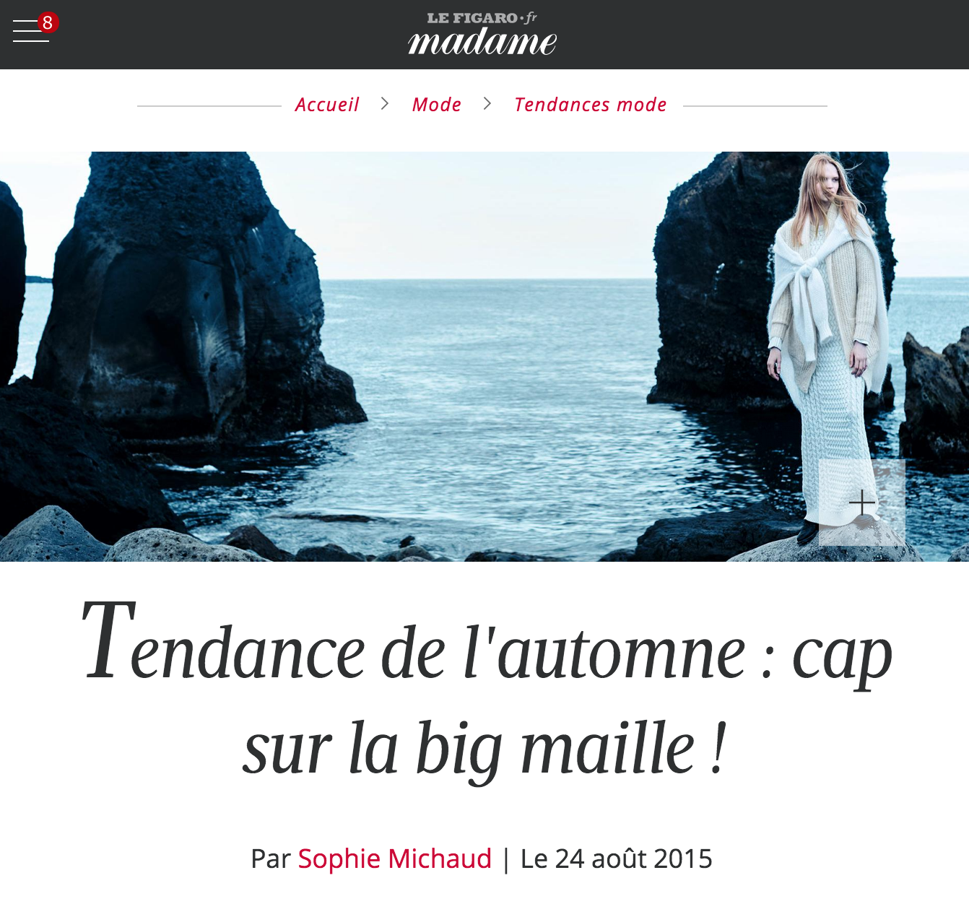The width and height of the screenshot is (969, 904).
Task: Go to the Accueil breadcrumb link
Action: pos(327,105)
